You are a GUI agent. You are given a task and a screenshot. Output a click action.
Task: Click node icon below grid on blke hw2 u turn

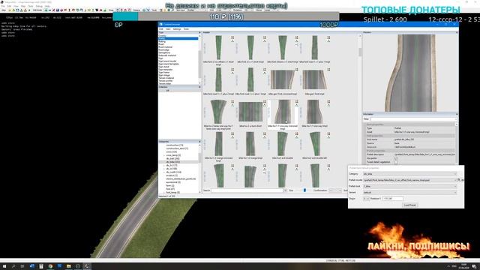pos(265,105)
